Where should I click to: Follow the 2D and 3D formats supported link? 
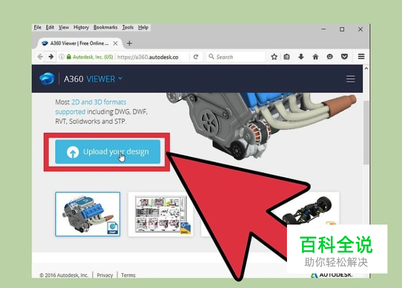tap(91, 107)
